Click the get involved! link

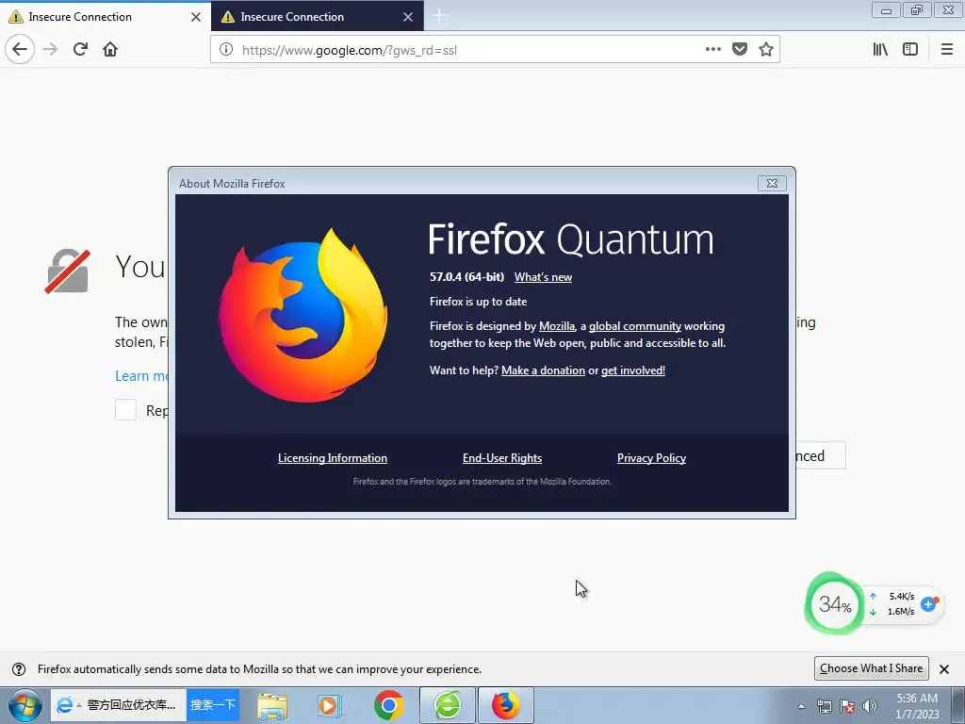pyautogui.click(x=632, y=370)
